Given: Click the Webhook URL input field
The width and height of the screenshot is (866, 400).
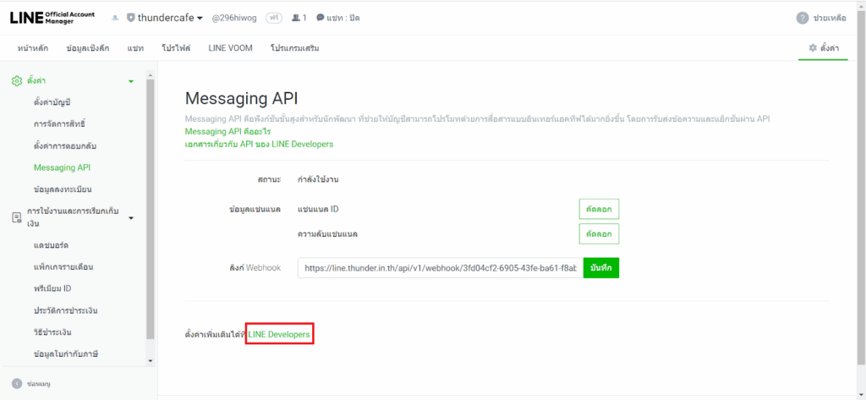Looking at the screenshot, I should pyautogui.click(x=440, y=268).
